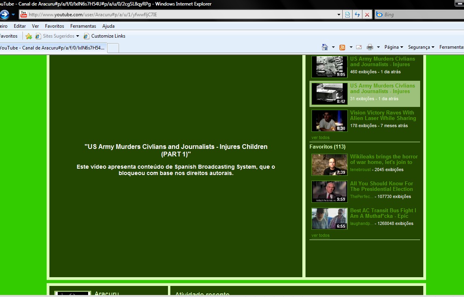This screenshot has width=464, height=297.
Task: Click the Spanish Broadcasting System block notice
Action: [x=176, y=170]
